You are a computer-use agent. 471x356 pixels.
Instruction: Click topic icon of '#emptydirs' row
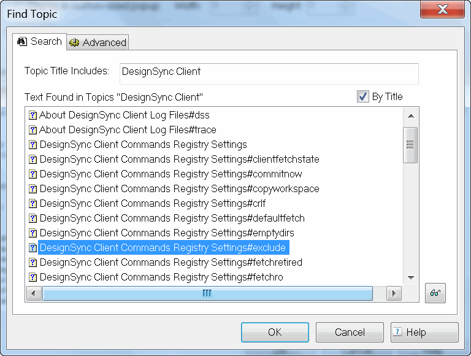(33, 233)
